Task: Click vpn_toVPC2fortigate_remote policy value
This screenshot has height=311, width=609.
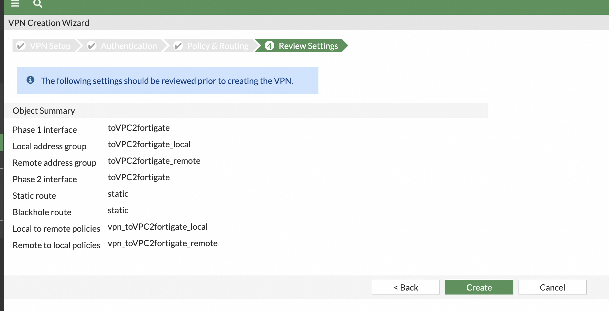Action: [x=162, y=243]
